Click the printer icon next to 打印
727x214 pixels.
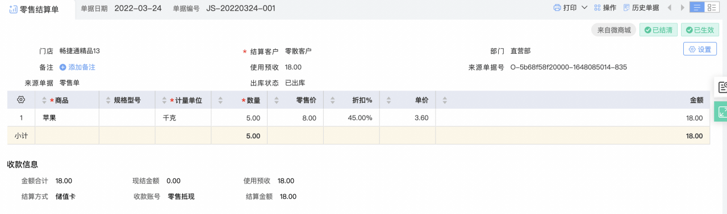click(x=557, y=8)
